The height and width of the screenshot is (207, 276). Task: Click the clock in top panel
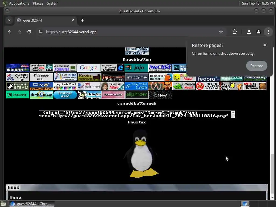[258, 3]
